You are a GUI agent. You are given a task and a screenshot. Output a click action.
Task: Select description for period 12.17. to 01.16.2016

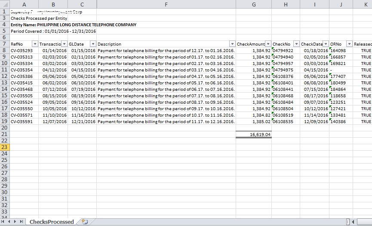tap(166, 50)
